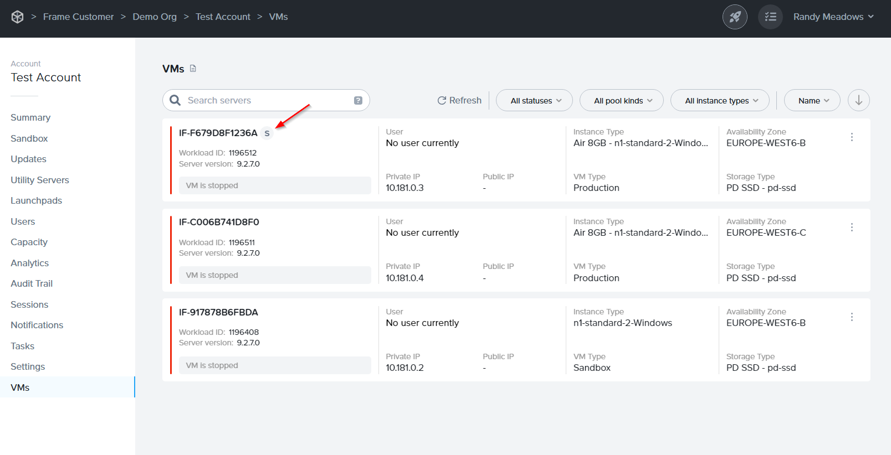Viewport: 891px width, 455px height.
Task: Open Summary in the sidebar
Action: tap(30, 117)
